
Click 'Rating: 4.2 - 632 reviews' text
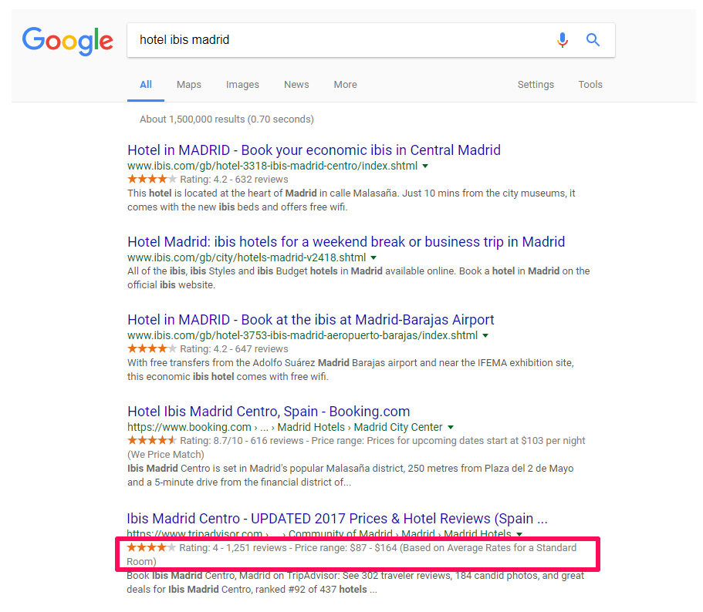234,180
